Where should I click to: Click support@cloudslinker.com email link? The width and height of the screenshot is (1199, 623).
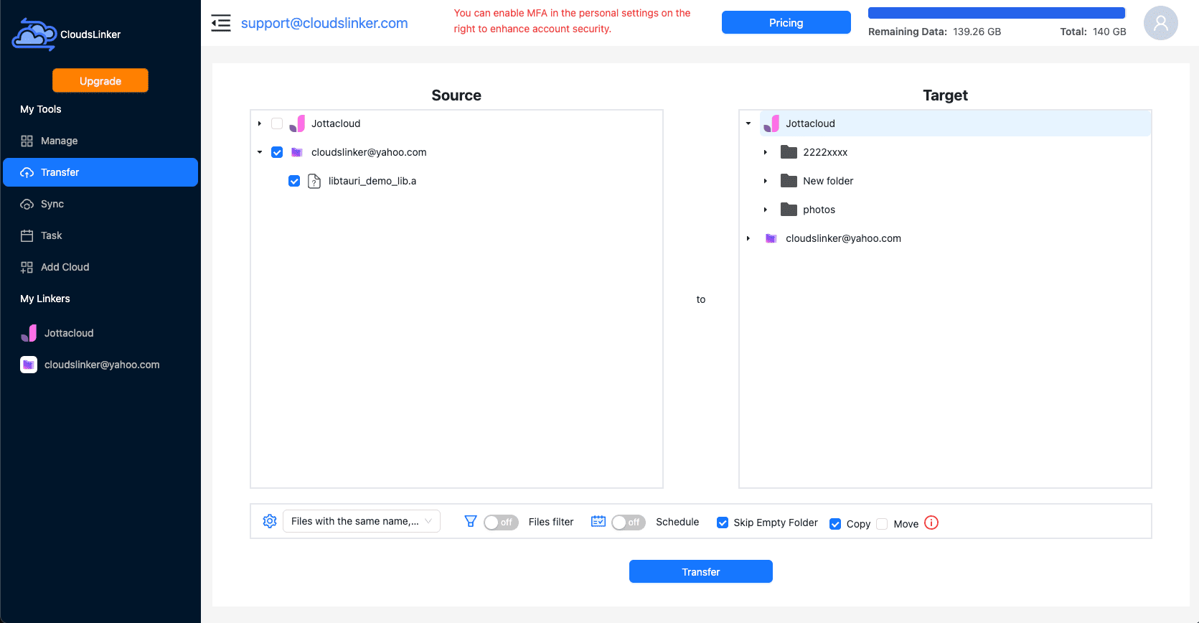(324, 23)
